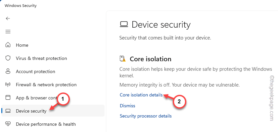Click the Account protection person icon
This screenshot has height=132, width=278.
tap(8, 71)
